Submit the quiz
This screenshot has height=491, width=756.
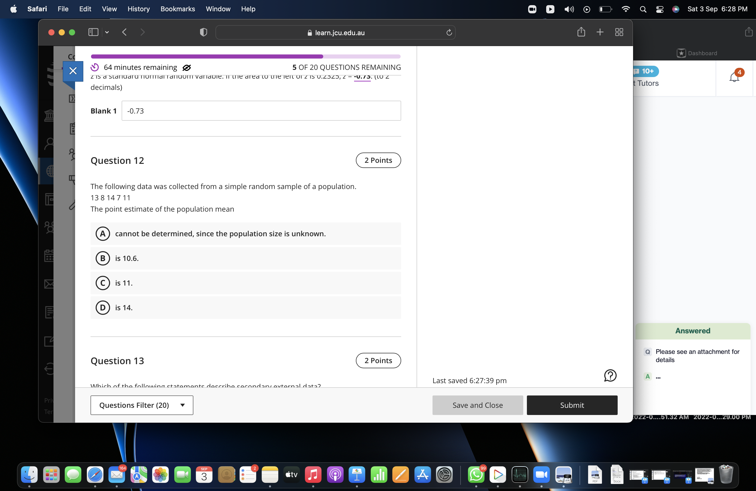pos(572,405)
